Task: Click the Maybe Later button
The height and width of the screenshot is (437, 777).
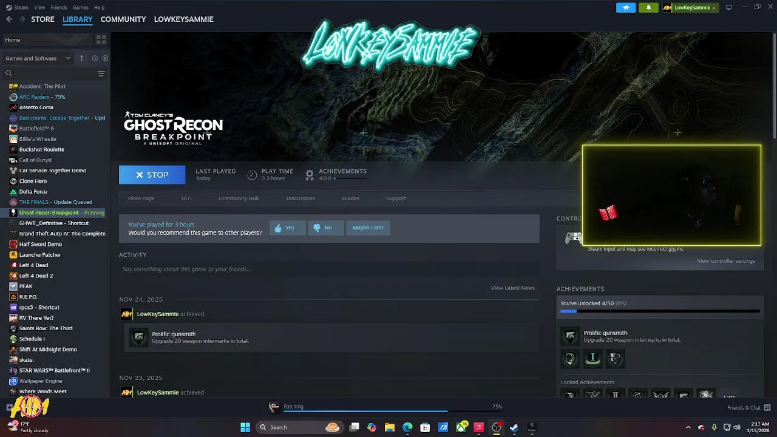Action: pyautogui.click(x=368, y=228)
